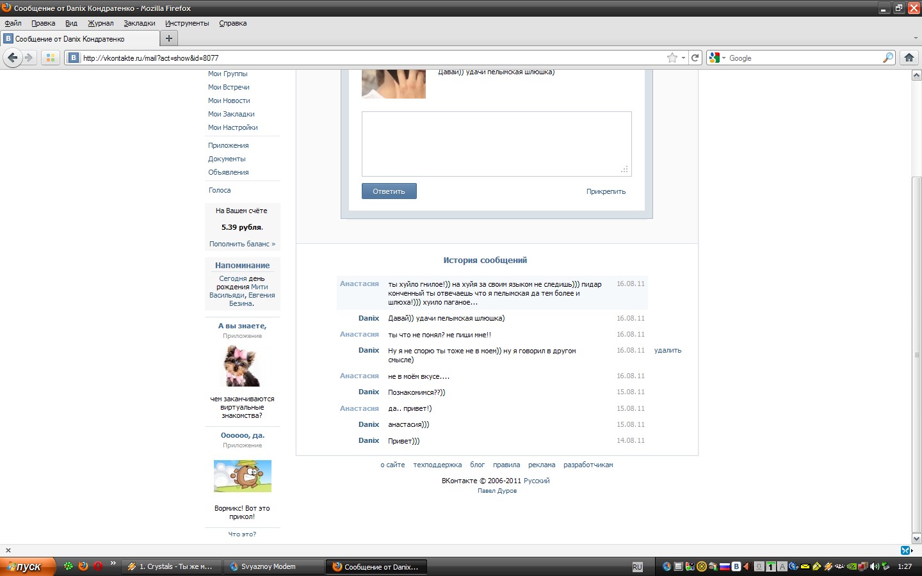922x576 pixels.
Task: Click the Что это? link
Action: tap(242, 534)
